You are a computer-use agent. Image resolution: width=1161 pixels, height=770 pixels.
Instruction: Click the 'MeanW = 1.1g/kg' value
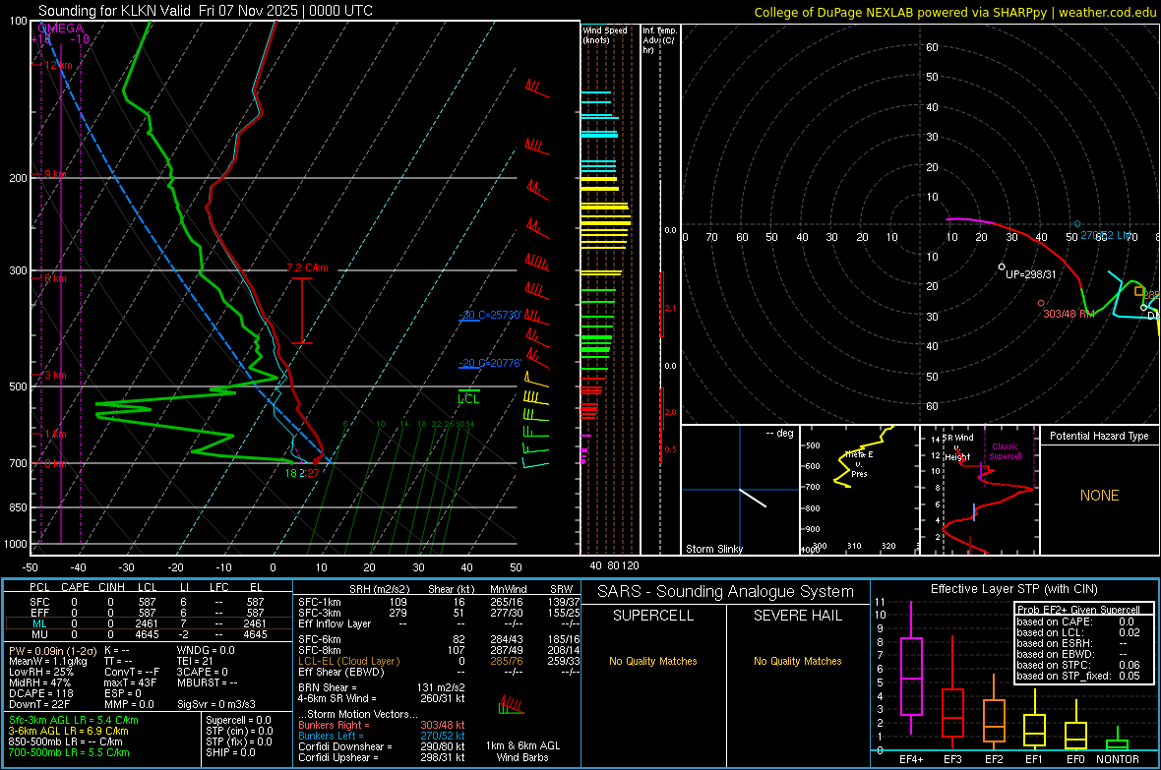pos(48,661)
